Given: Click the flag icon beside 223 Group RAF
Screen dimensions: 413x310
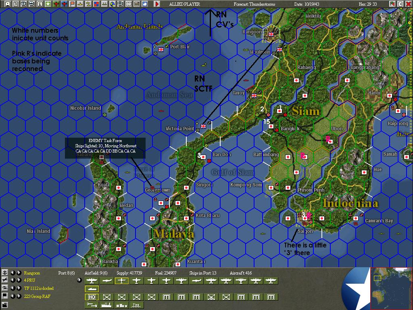Looking at the screenshot, I should (4, 296).
